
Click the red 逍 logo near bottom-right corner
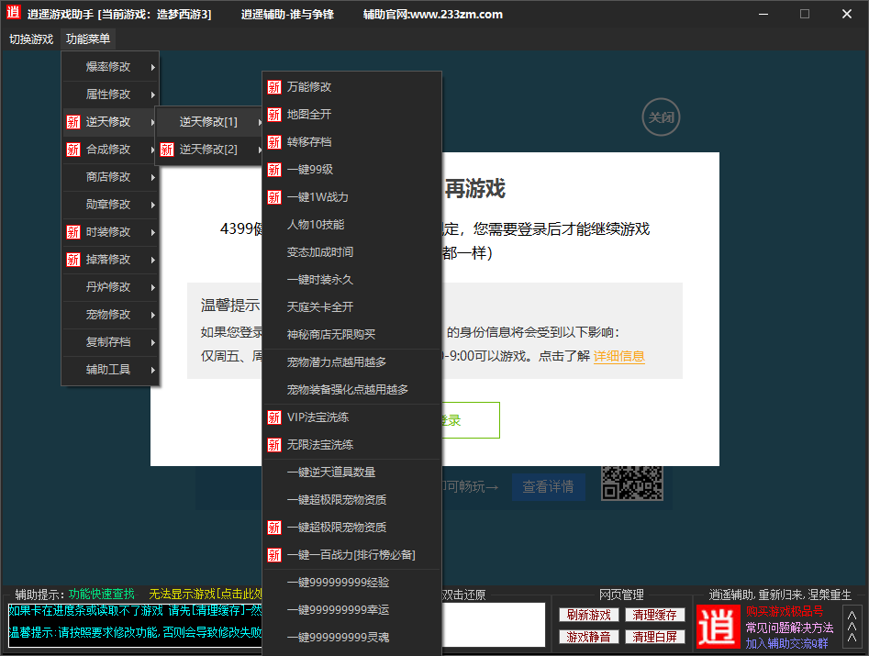[718, 627]
